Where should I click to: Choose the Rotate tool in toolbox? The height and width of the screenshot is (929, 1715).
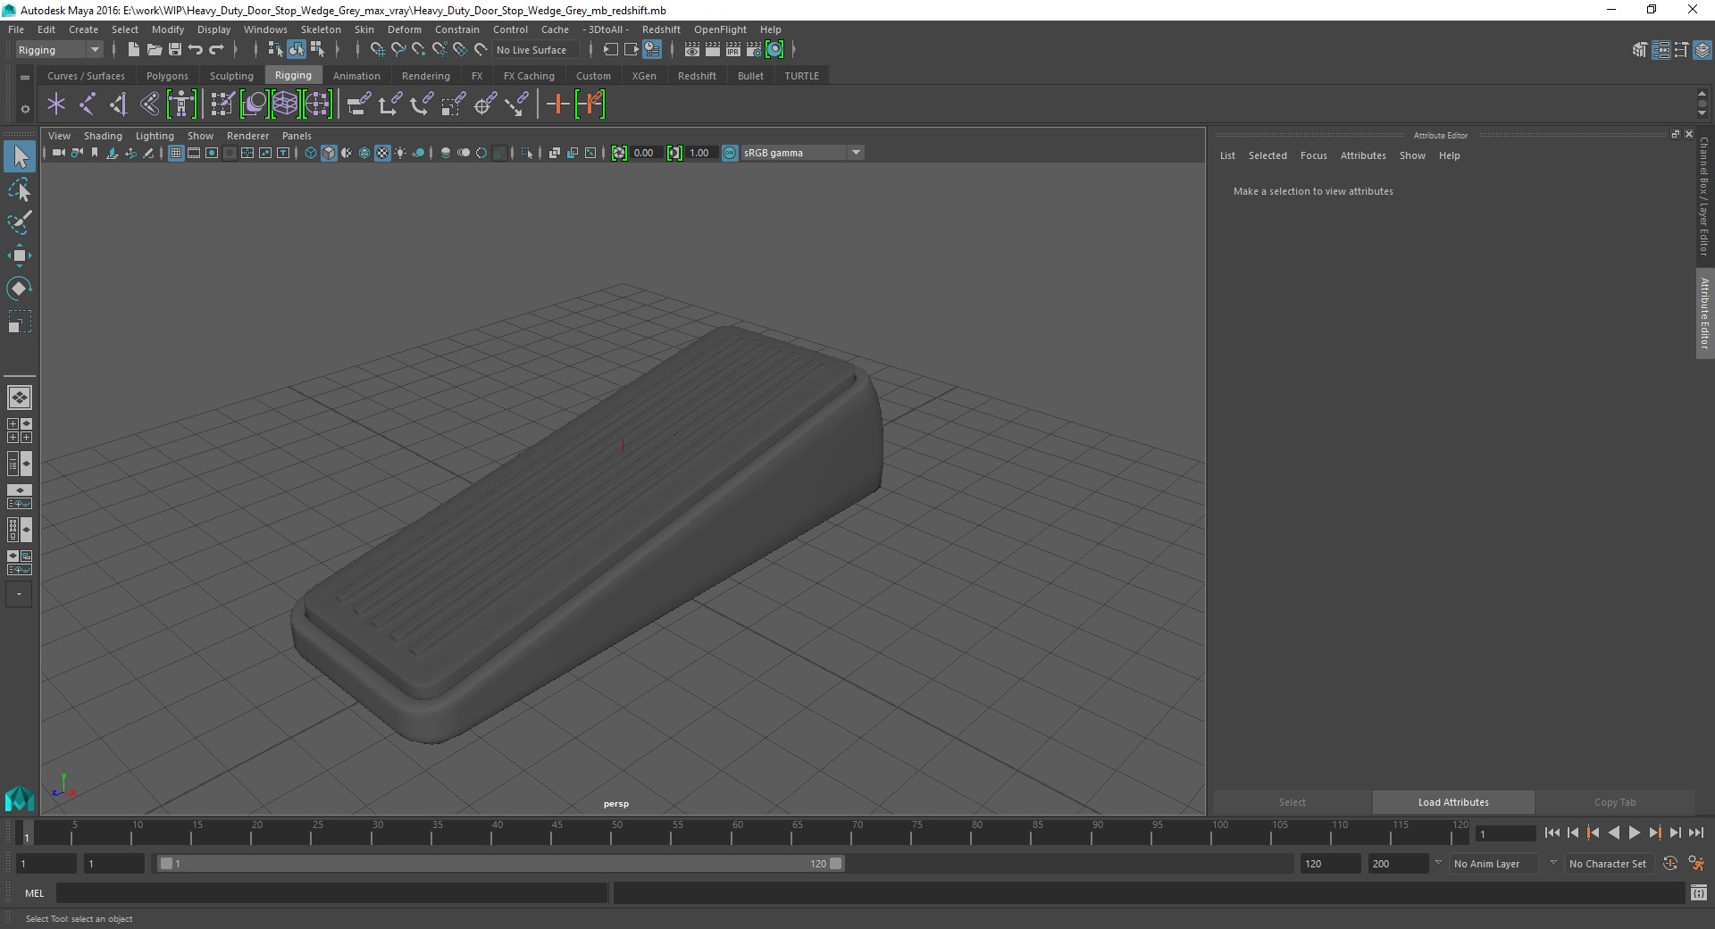(x=19, y=289)
